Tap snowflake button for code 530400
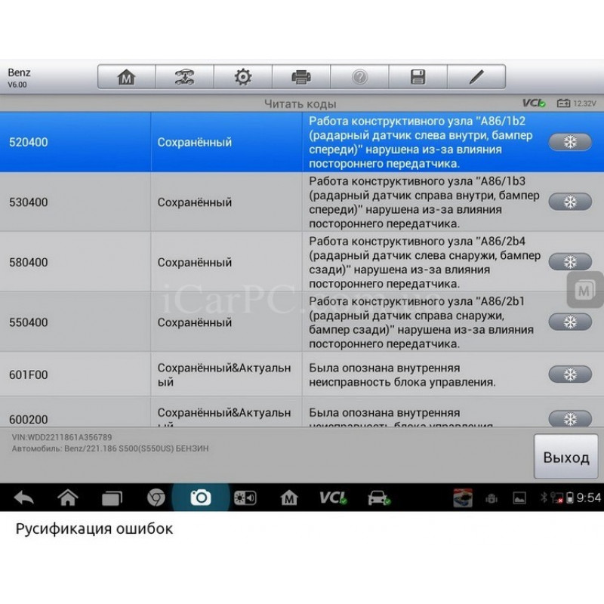This screenshot has height=604, width=604. pyautogui.click(x=570, y=202)
